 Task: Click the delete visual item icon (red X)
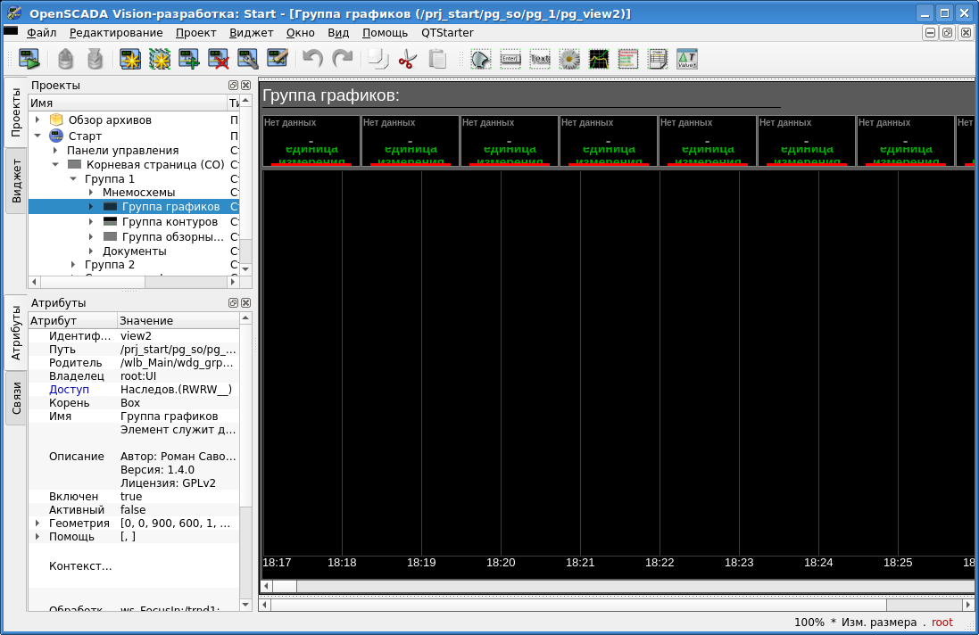pos(219,60)
